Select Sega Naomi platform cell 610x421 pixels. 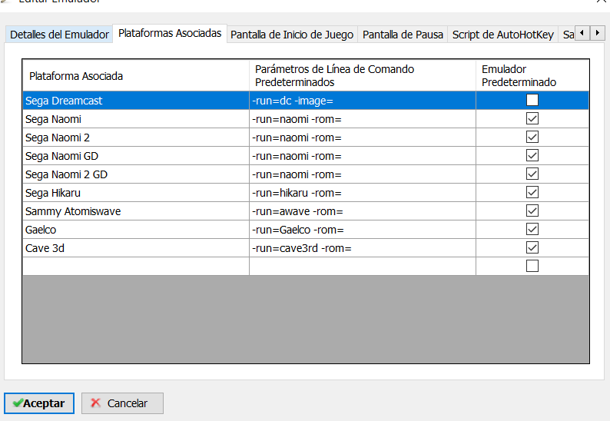[136, 119]
